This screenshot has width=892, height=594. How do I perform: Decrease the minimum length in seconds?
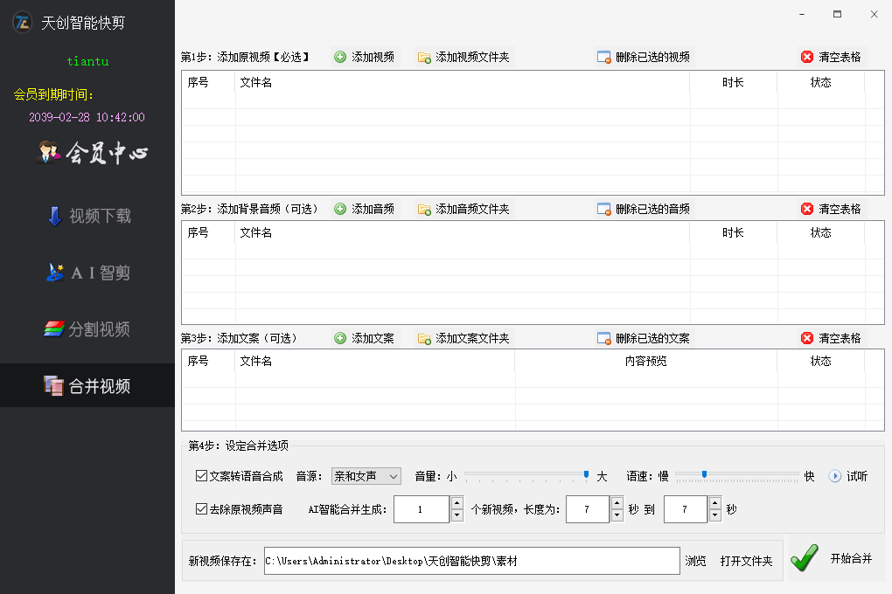click(x=617, y=515)
